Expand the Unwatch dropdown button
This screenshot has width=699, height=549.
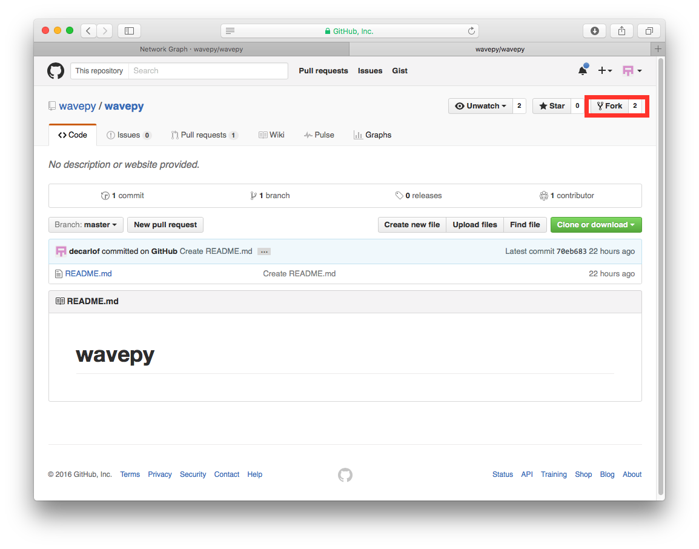(x=480, y=105)
